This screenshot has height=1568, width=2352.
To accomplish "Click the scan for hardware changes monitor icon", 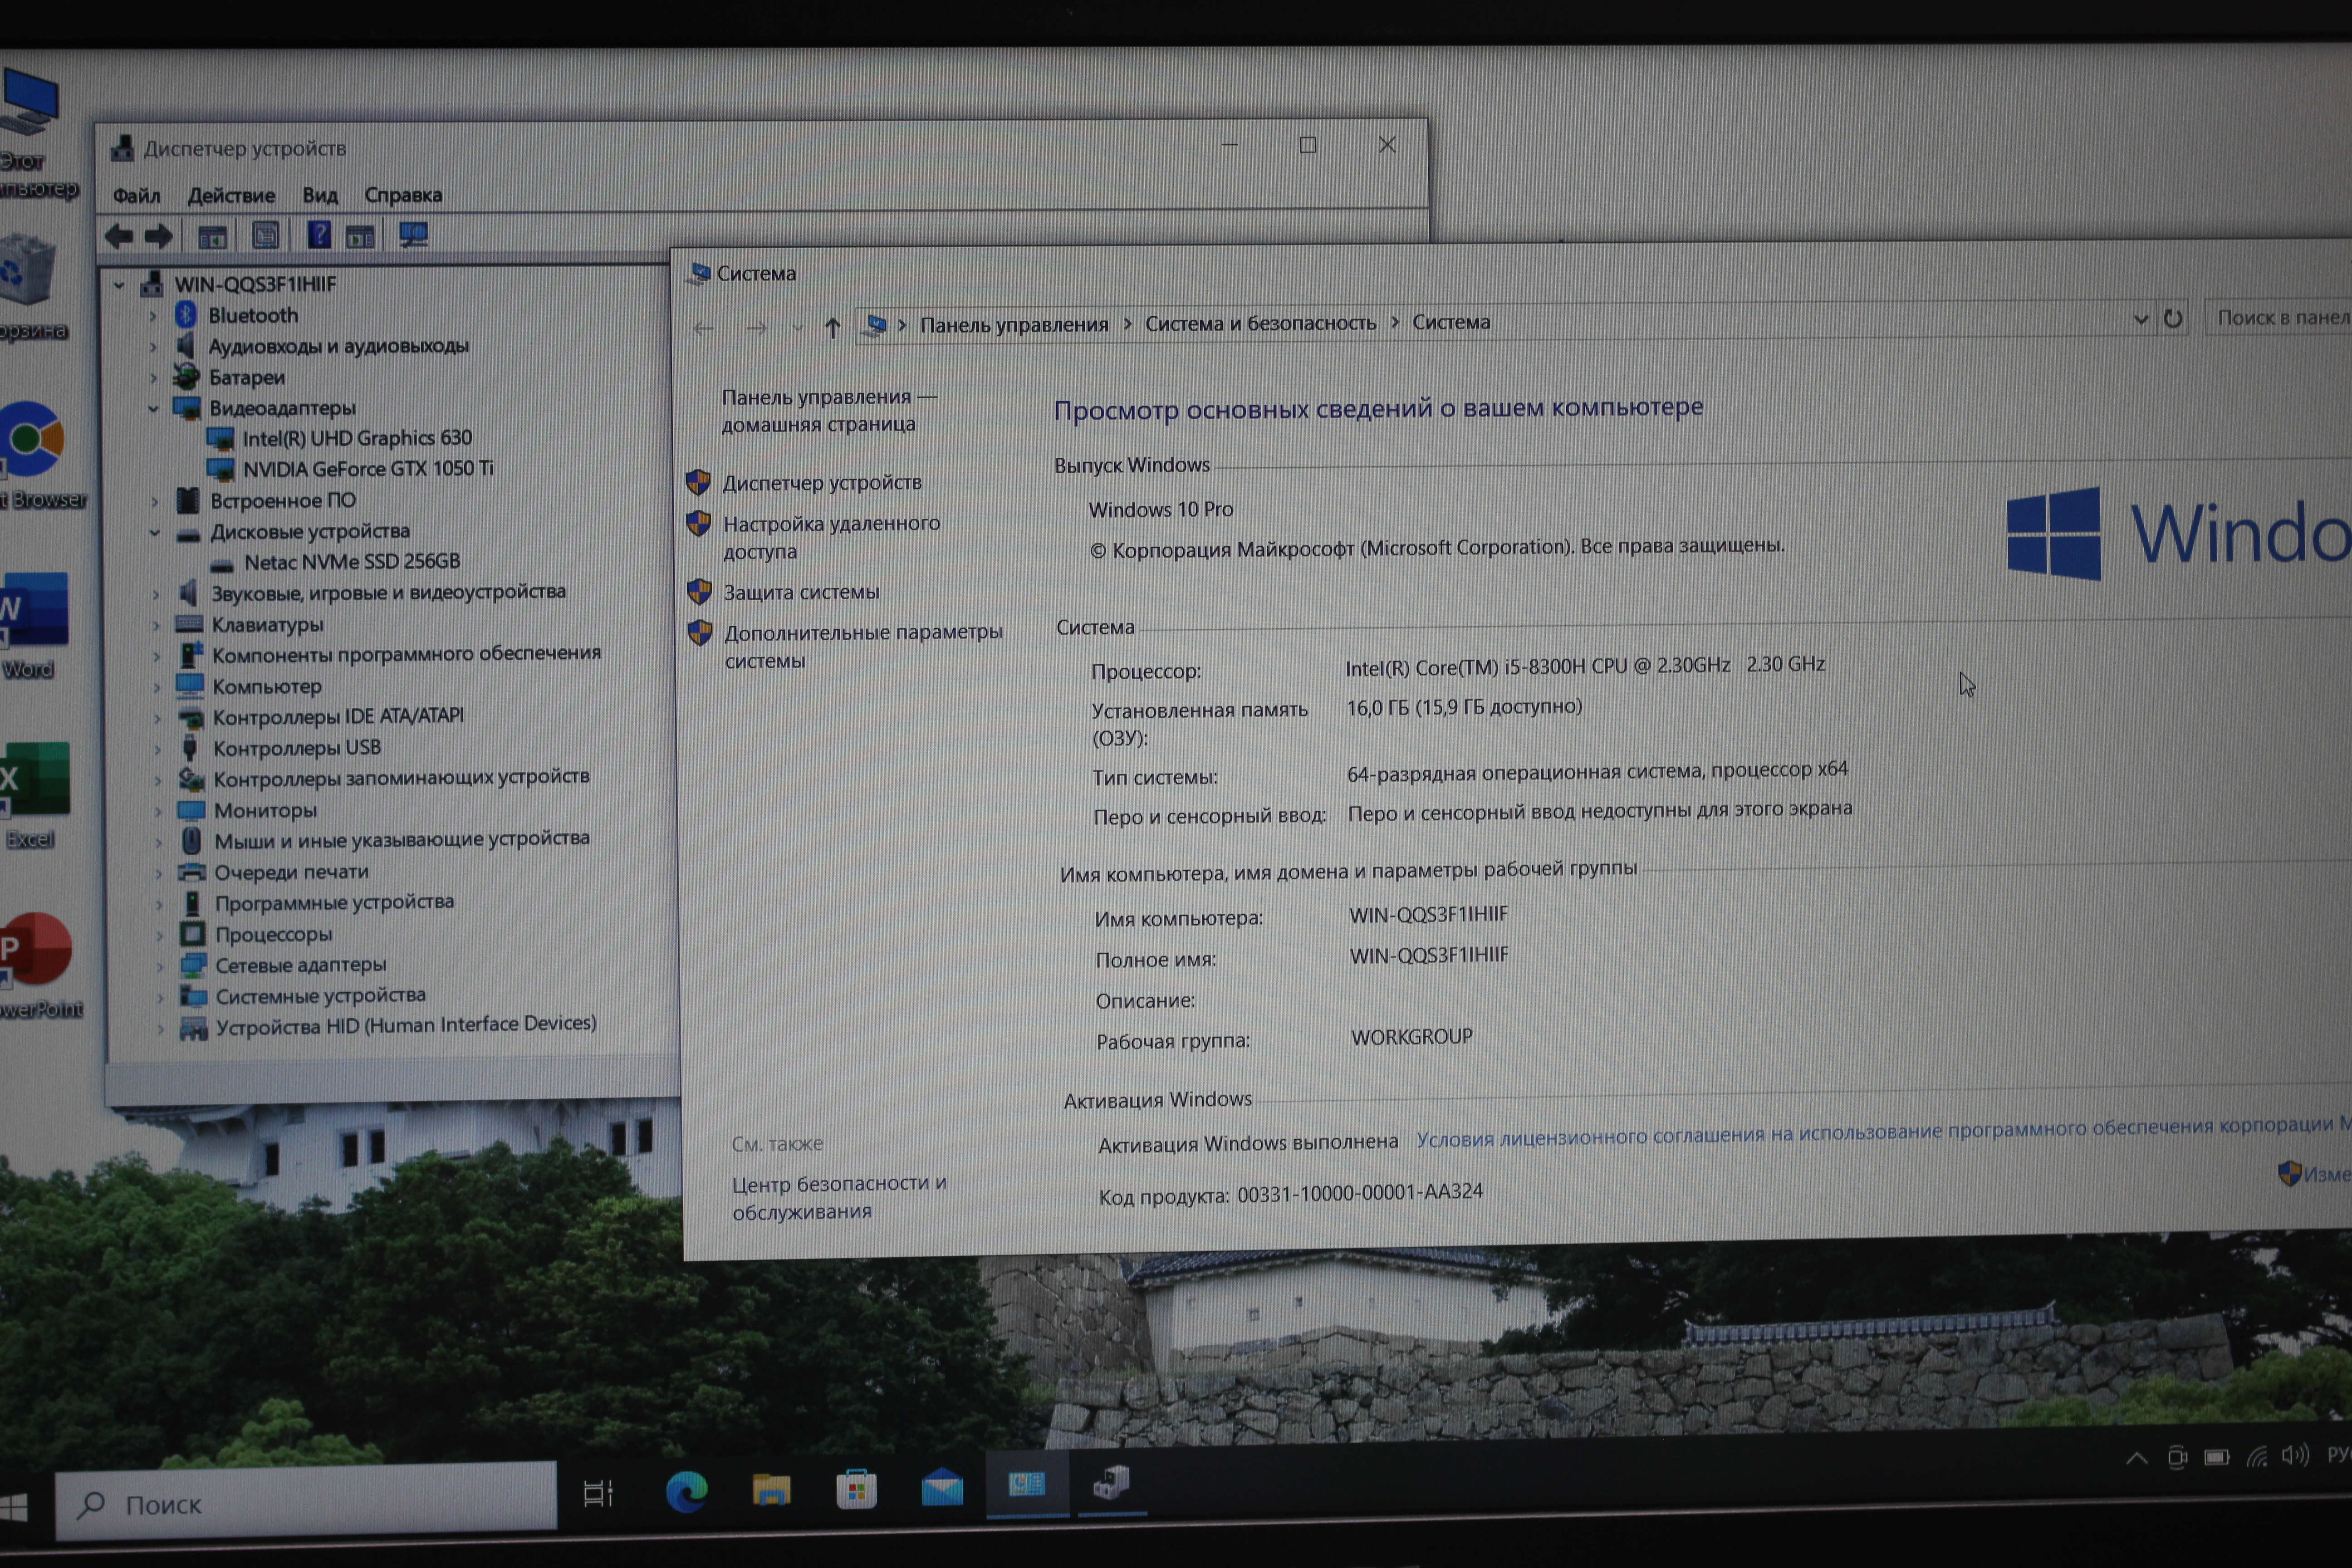I will [x=413, y=235].
